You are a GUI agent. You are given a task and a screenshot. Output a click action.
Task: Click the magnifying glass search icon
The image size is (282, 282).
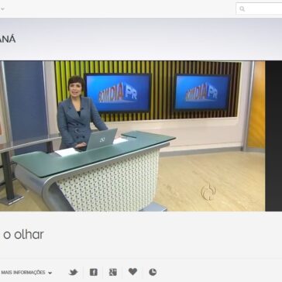pos(242,9)
